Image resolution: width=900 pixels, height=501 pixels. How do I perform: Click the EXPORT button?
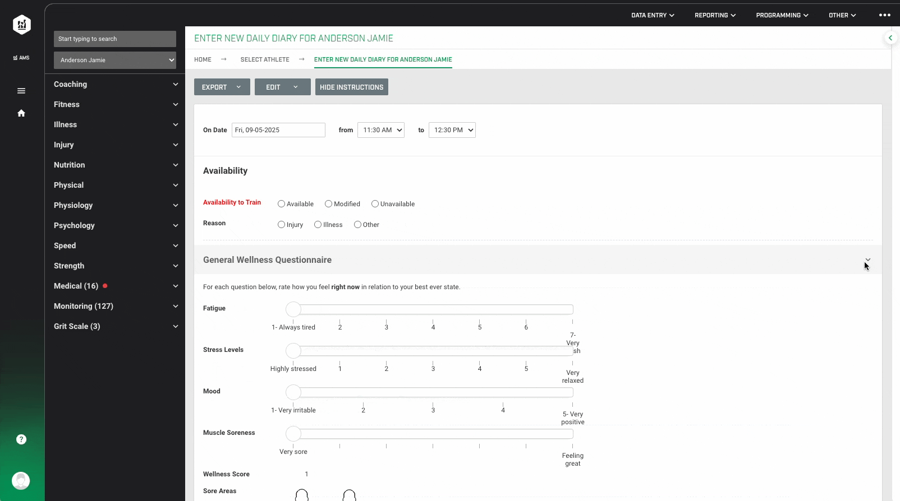pos(222,87)
